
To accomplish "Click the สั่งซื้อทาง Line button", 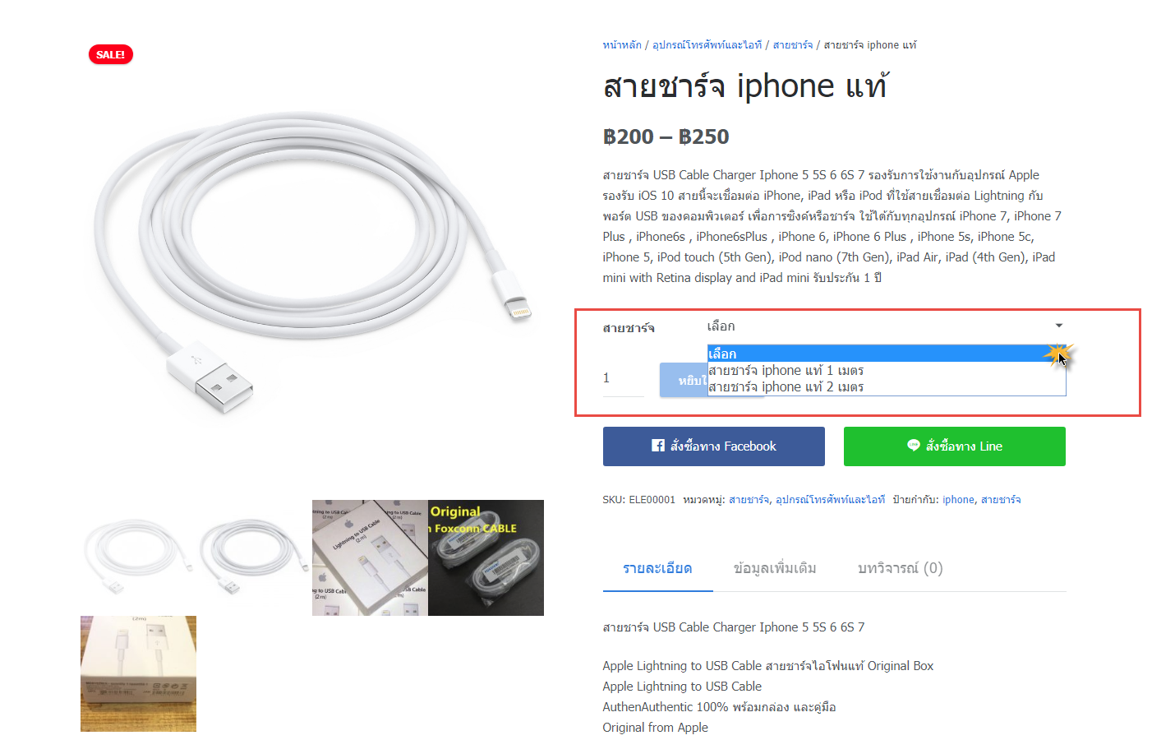I will pyautogui.click(x=955, y=446).
